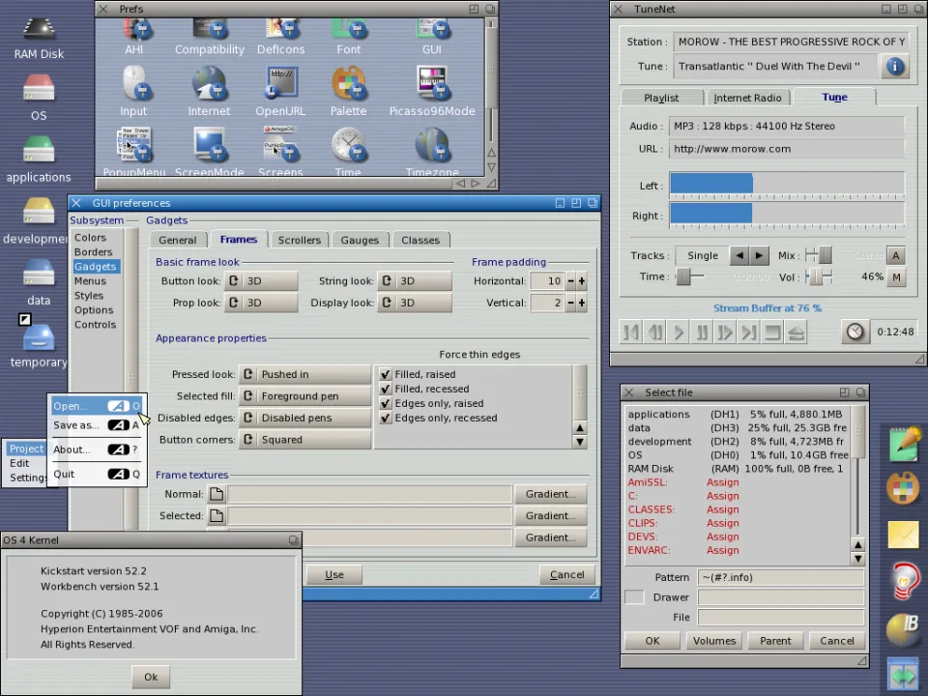Open the Internet prefs icon

pos(209,85)
